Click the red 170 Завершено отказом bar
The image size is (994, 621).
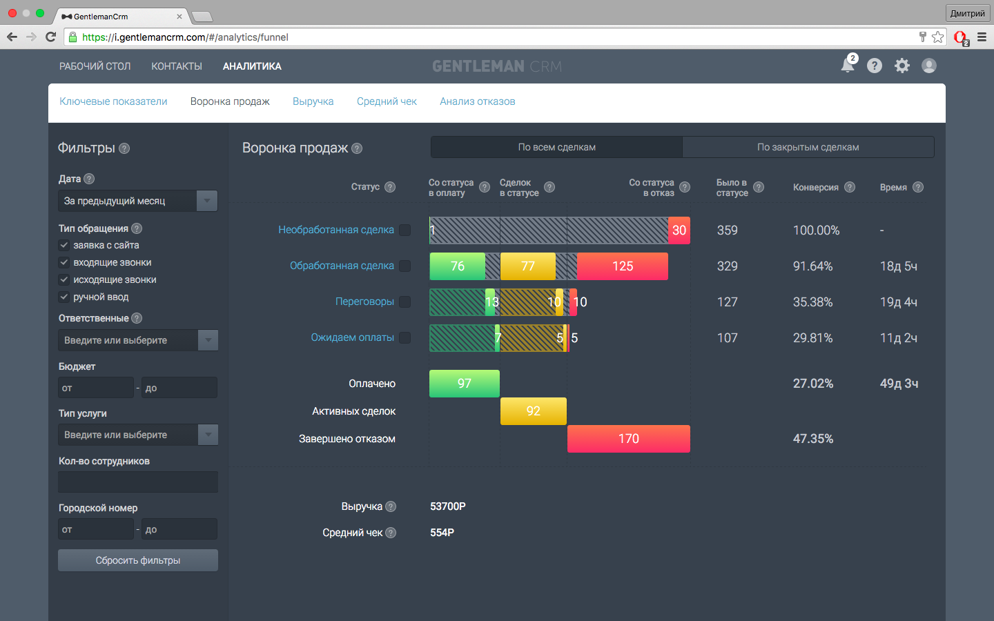628,439
